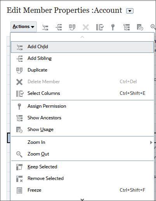Open the Actions dropdown button

24,27
